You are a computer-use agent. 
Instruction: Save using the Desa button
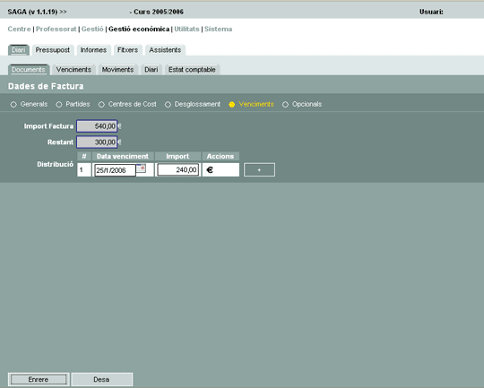coord(102,379)
